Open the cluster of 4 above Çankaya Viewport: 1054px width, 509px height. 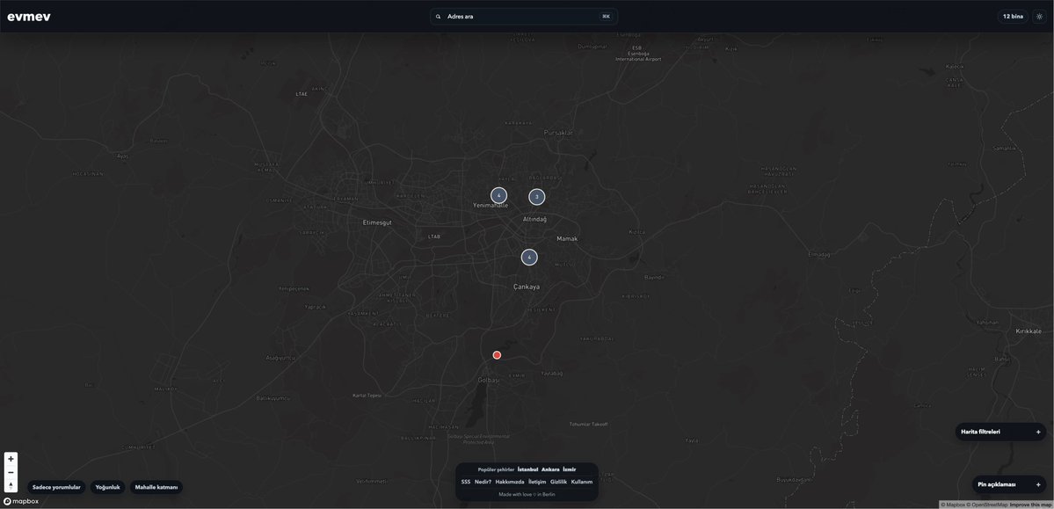pyautogui.click(x=529, y=257)
